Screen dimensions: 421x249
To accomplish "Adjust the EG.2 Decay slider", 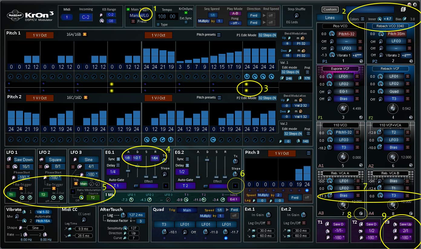I will point(207,160).
